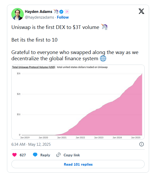155x177 pixels.
Task: Open Read 101 replies button
Action: pos(78,164)
